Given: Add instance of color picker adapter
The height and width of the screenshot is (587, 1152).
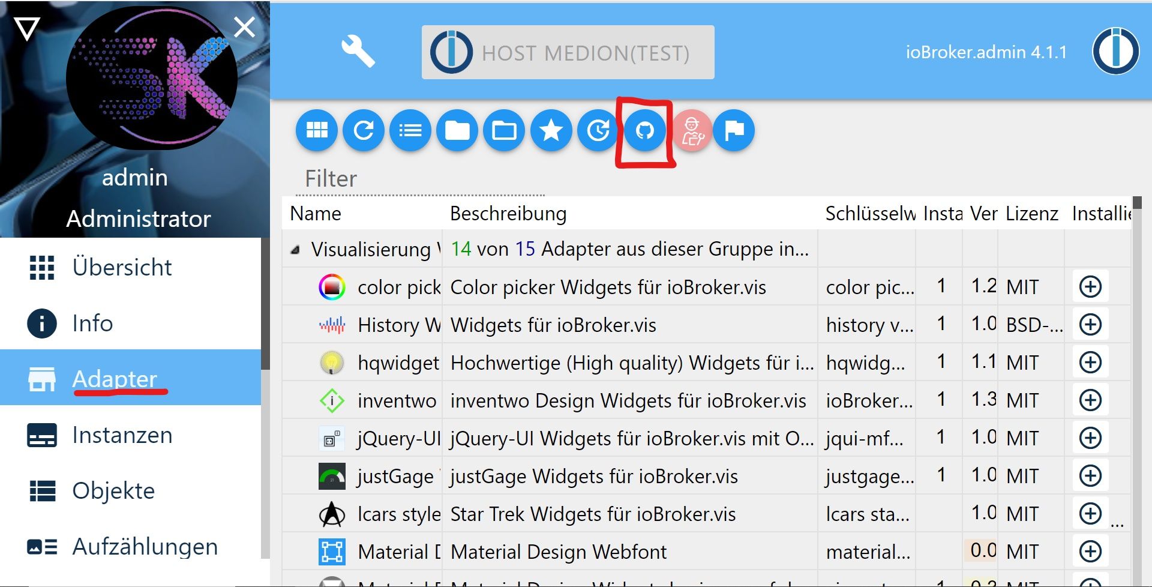Looking at the screenshot, I should (1090, 286).
